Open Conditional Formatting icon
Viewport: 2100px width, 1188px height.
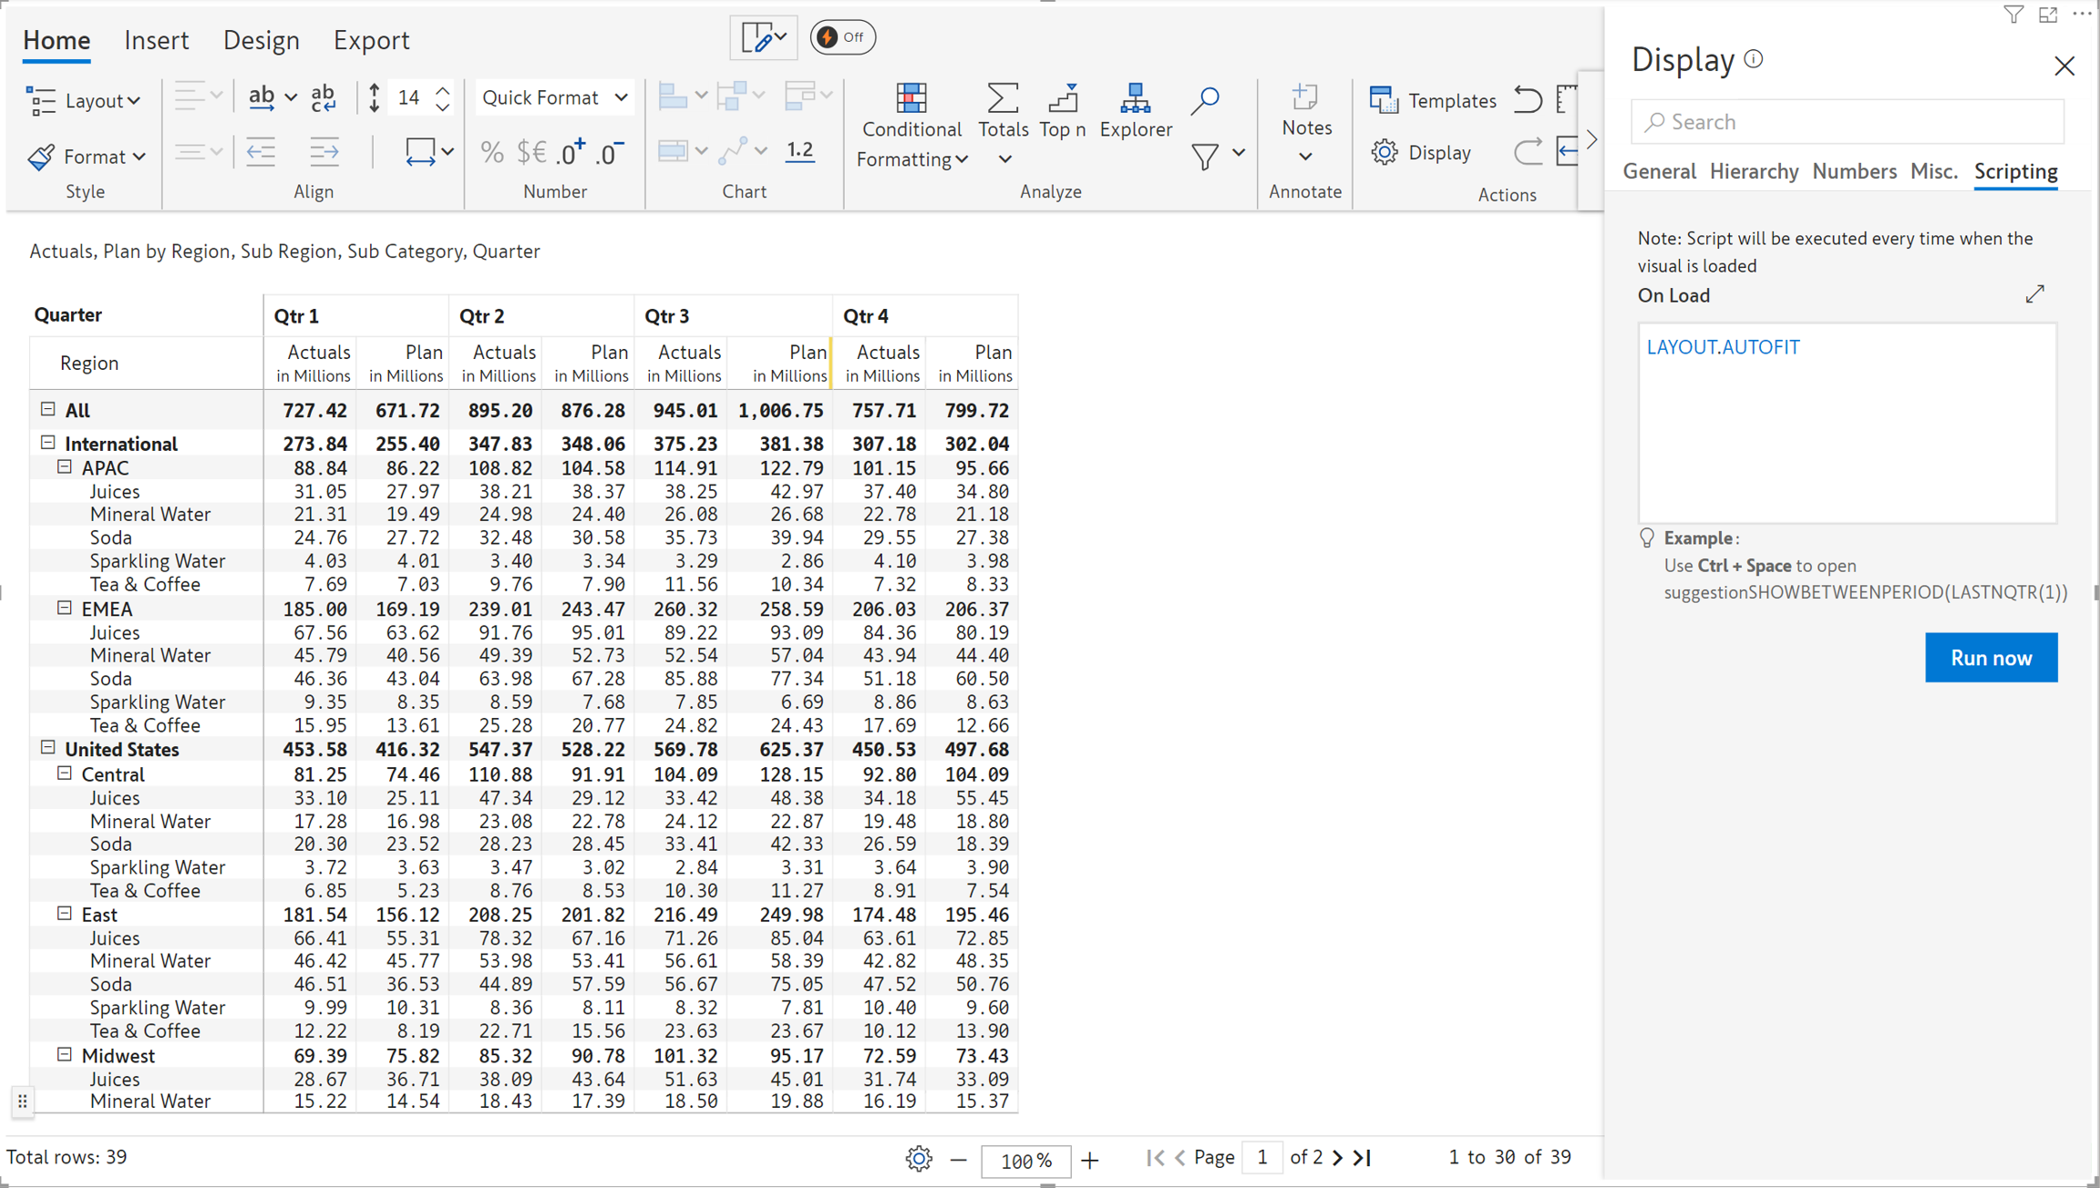point(911,98)
